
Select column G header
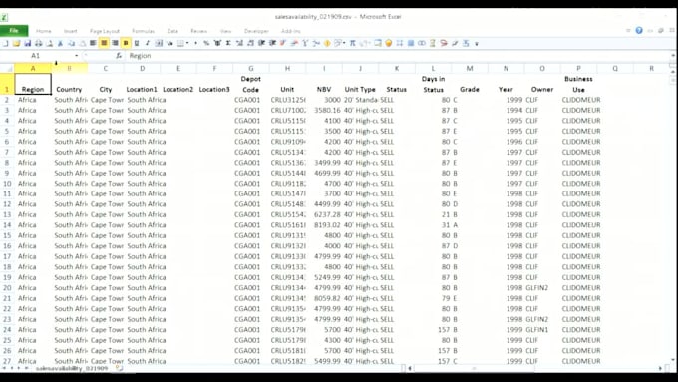[x=251, y=69]
